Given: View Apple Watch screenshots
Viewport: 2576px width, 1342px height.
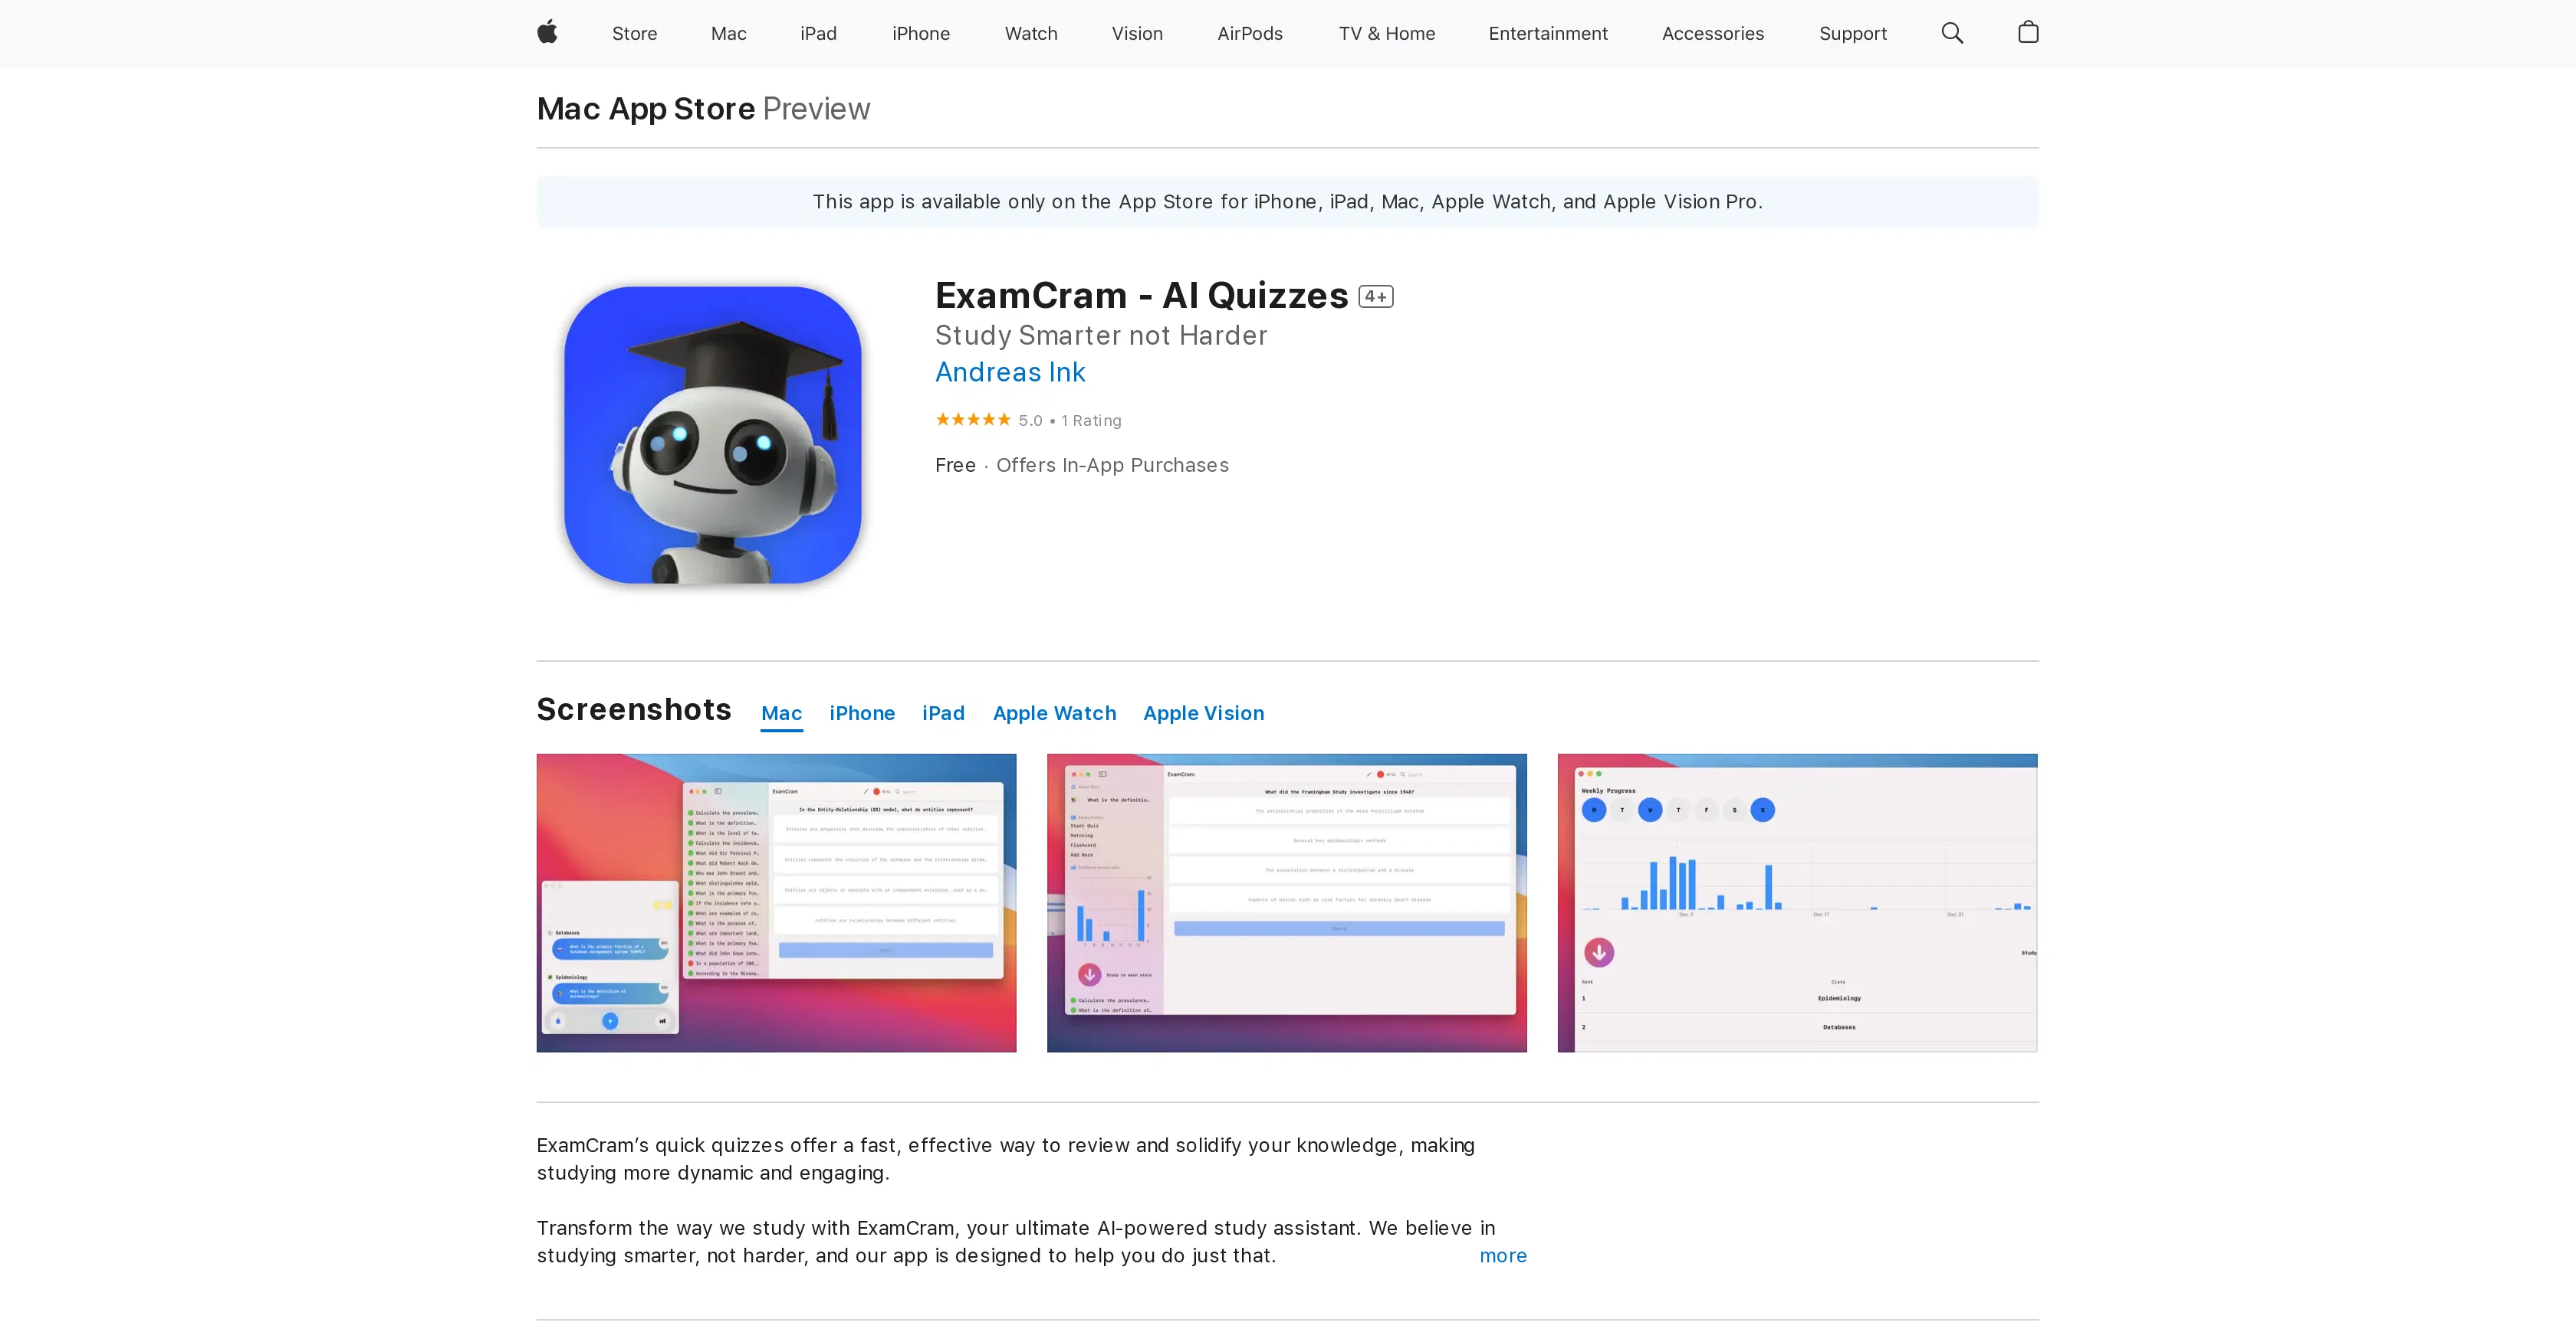Looking at the screenshot, I should click(x=1054, y=713).
